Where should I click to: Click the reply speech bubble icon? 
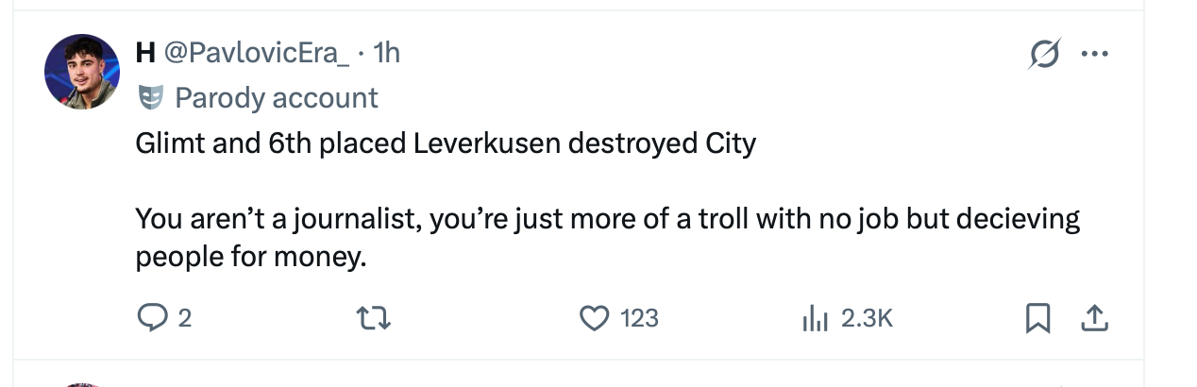coord(151,319)
